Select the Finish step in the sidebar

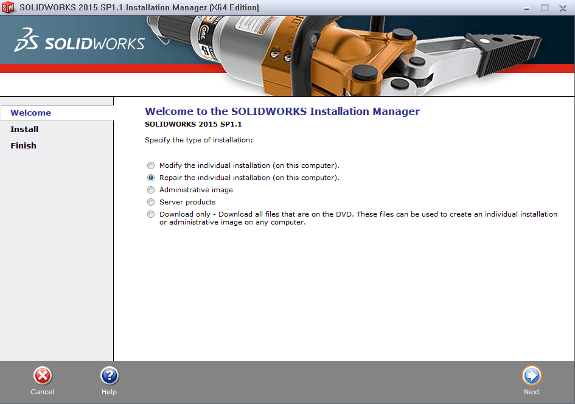click(23, 145)
